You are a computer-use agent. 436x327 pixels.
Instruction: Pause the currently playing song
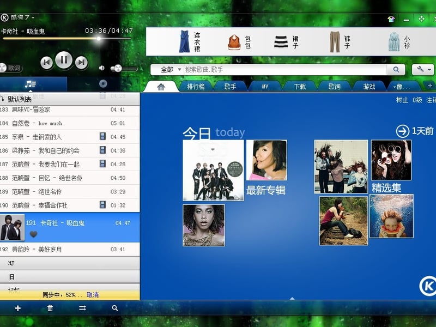[x=64, y=60]
